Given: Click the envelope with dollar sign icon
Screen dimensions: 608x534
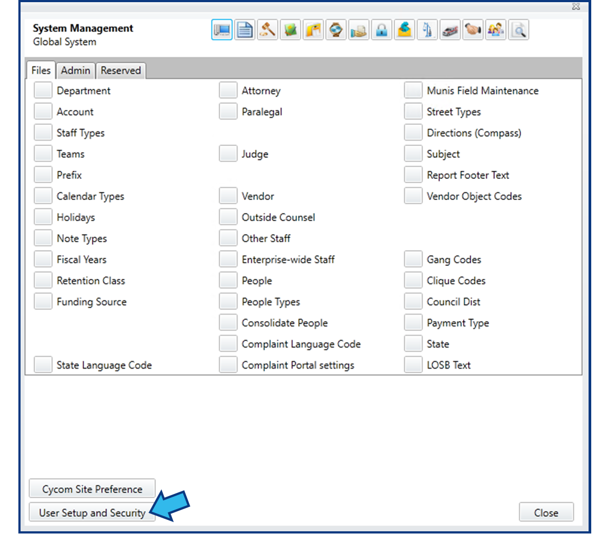Looking at the screenshot, I should point(405,30).
